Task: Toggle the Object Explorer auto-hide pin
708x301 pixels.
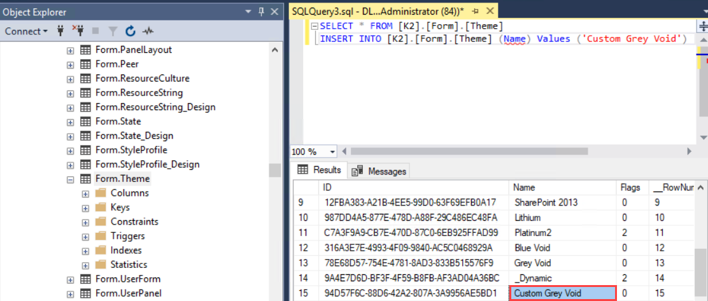Action: coord(261,12)
